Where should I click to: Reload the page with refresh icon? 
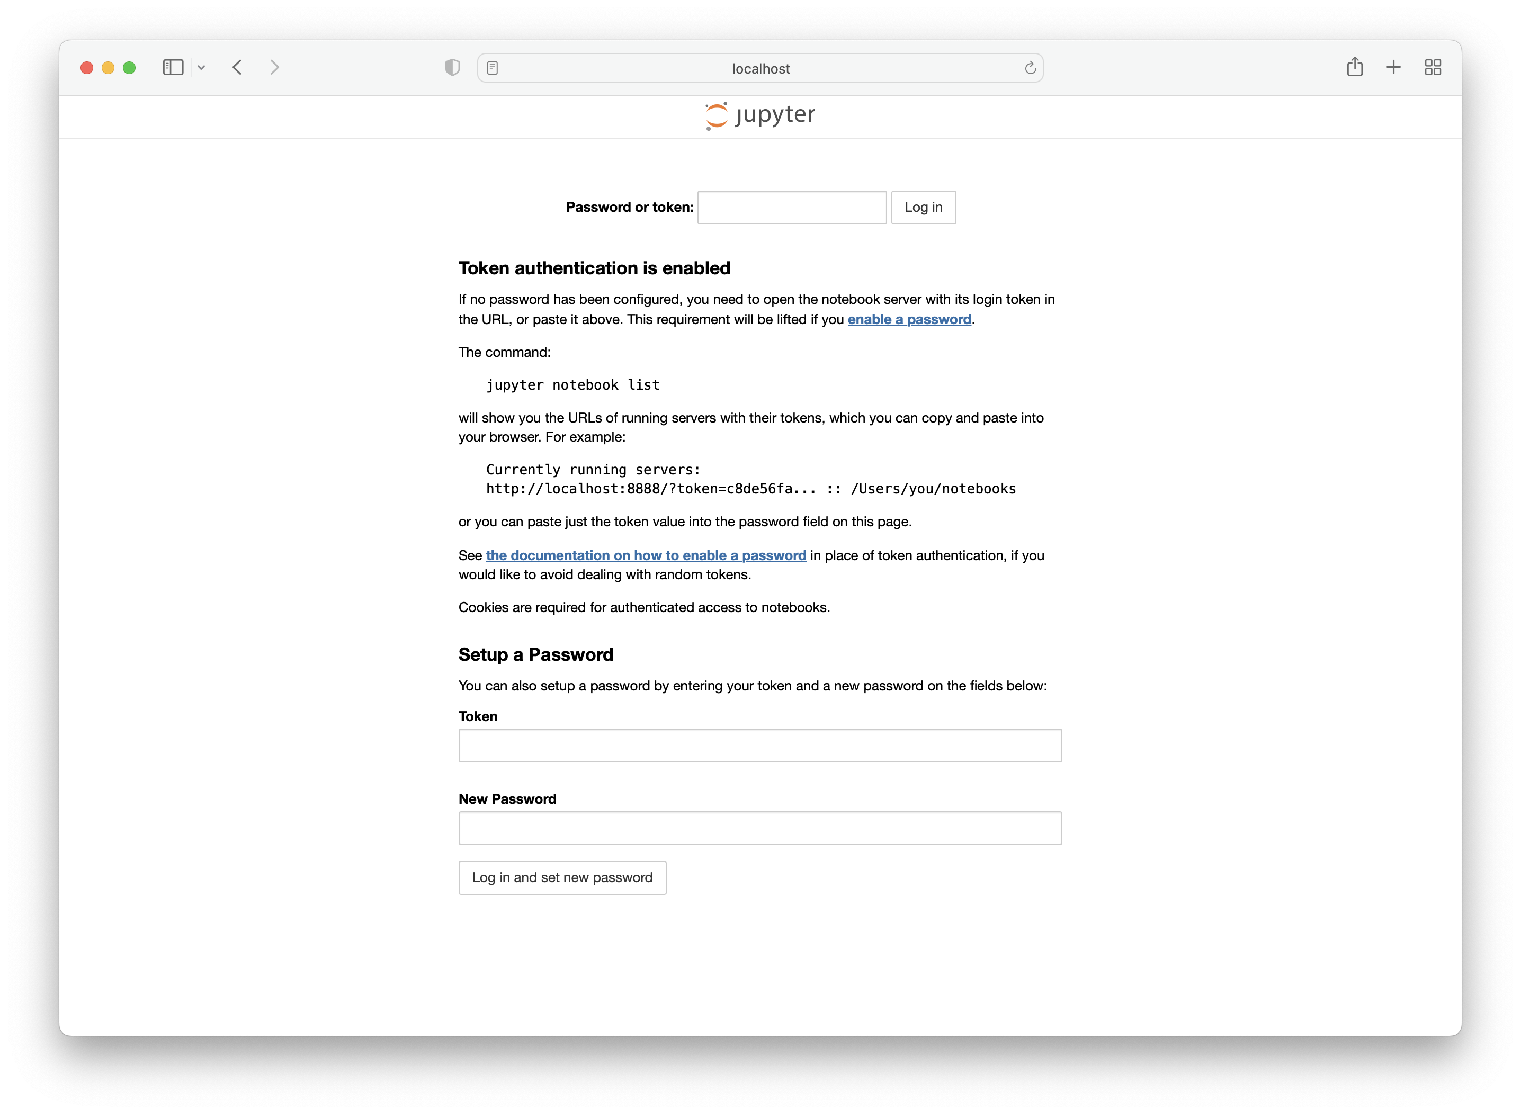(x=1030, y=68)
